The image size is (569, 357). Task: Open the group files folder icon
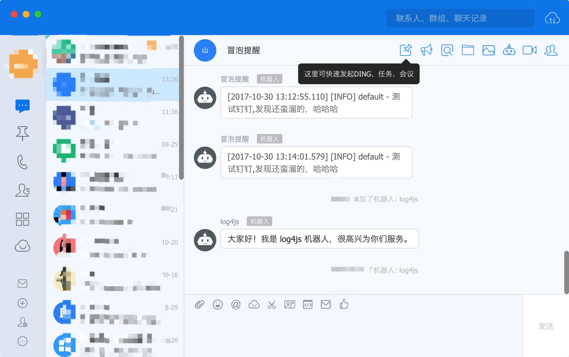(468, 50)
